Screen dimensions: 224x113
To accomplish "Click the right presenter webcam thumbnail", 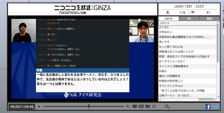I will pyautogui.click(x=142, y=30).
